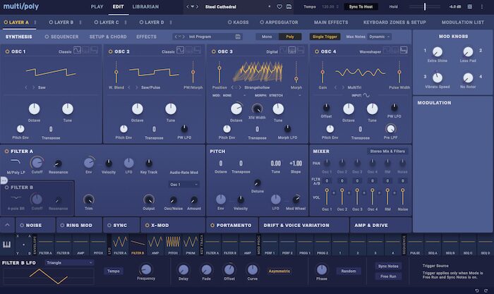Open the Layer A options handle
The image size is (494, 294).
click(35, 23)
